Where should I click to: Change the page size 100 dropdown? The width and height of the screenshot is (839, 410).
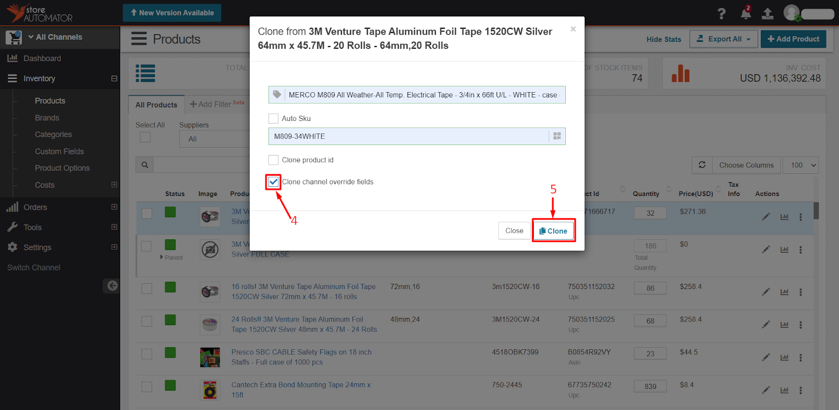pyautogui.click(x=801, y=165)
